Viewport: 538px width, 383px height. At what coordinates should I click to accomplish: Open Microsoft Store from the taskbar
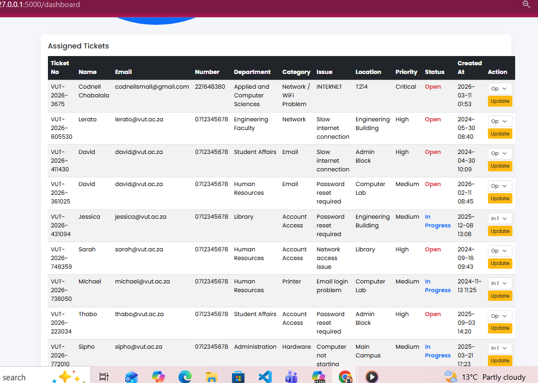coord(238,377)
